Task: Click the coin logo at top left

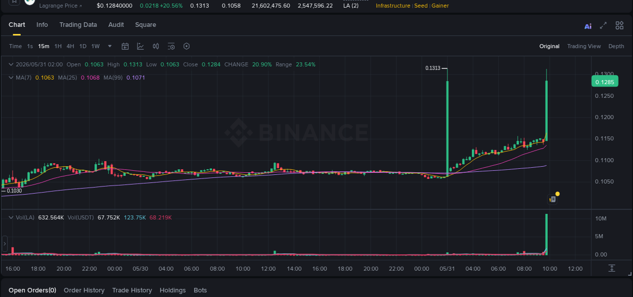Action: pyautogui.click(x=30, y=2)
